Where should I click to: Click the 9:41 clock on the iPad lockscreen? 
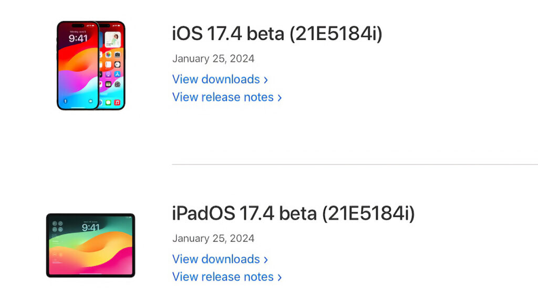(x=92, y=227)
